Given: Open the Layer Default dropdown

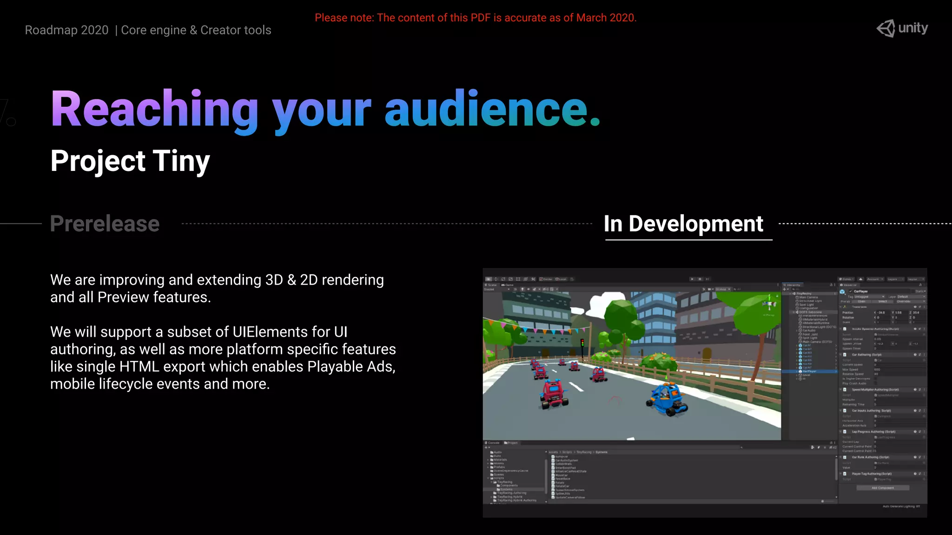Looking at the screenshot, I should (x=911, y=296).
